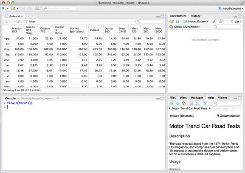Click the Help home icon

pos(184,103)
